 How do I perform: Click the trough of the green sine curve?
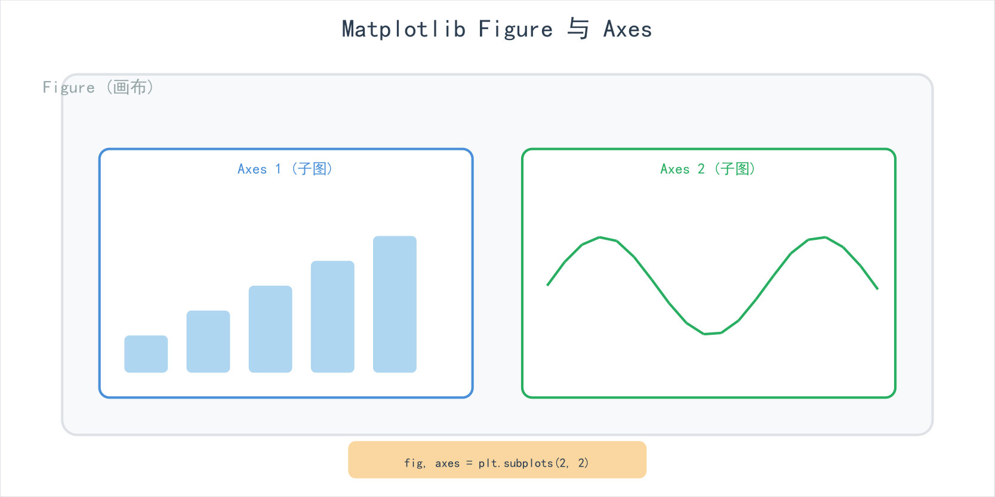pyautogui.click(x=705, y=334)
